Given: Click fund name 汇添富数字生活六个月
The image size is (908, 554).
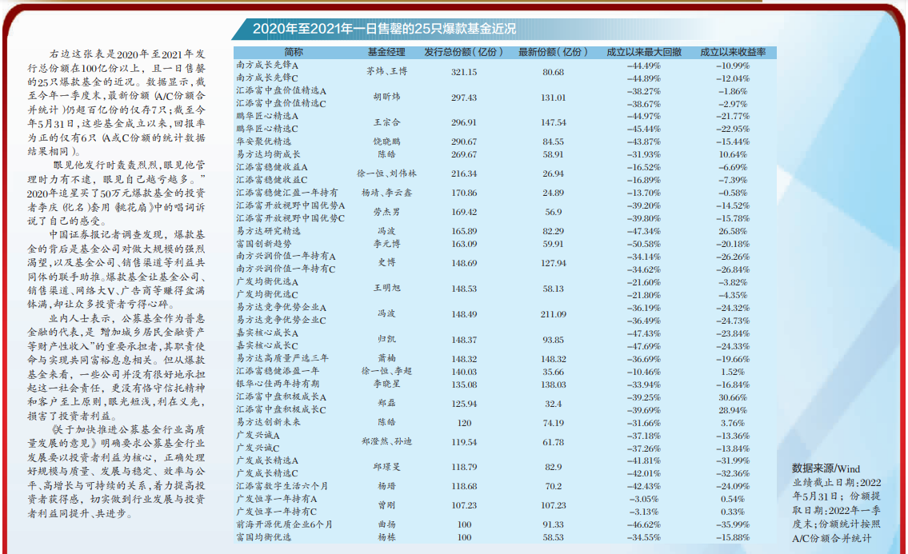Looking at the screenshot, I should click(x=282, y=486).
